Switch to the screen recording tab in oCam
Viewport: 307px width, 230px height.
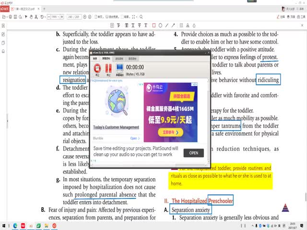[x=106, y=58]
